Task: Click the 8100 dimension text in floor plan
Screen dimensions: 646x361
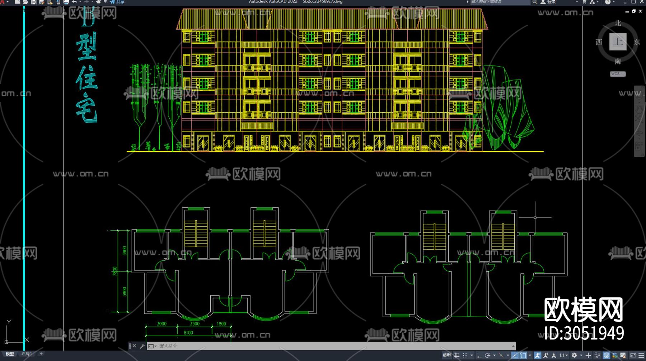Action: pyautogui.click(x=188, y=333)
